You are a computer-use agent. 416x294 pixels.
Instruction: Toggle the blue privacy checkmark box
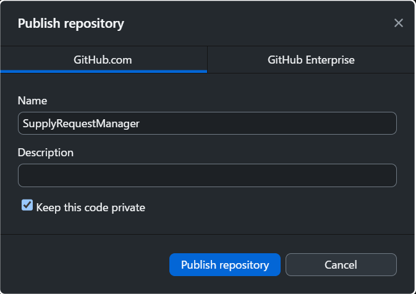pos(27,206)
